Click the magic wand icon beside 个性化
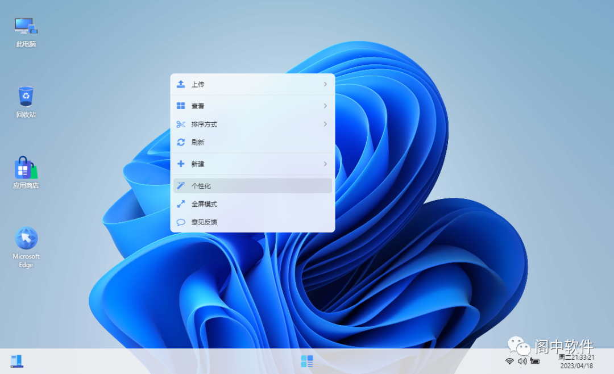 181,186
